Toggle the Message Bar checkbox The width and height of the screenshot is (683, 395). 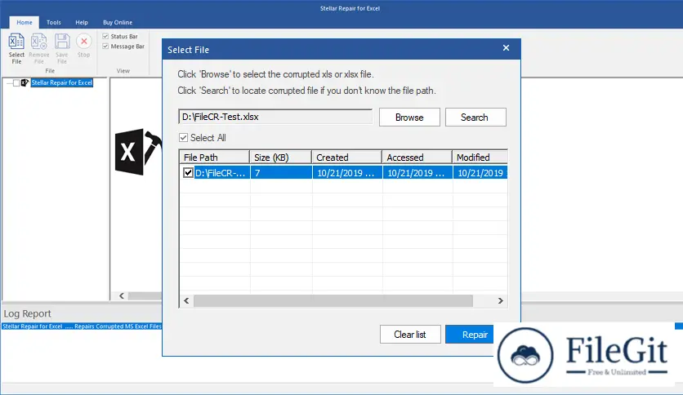[x=105, y=47]
